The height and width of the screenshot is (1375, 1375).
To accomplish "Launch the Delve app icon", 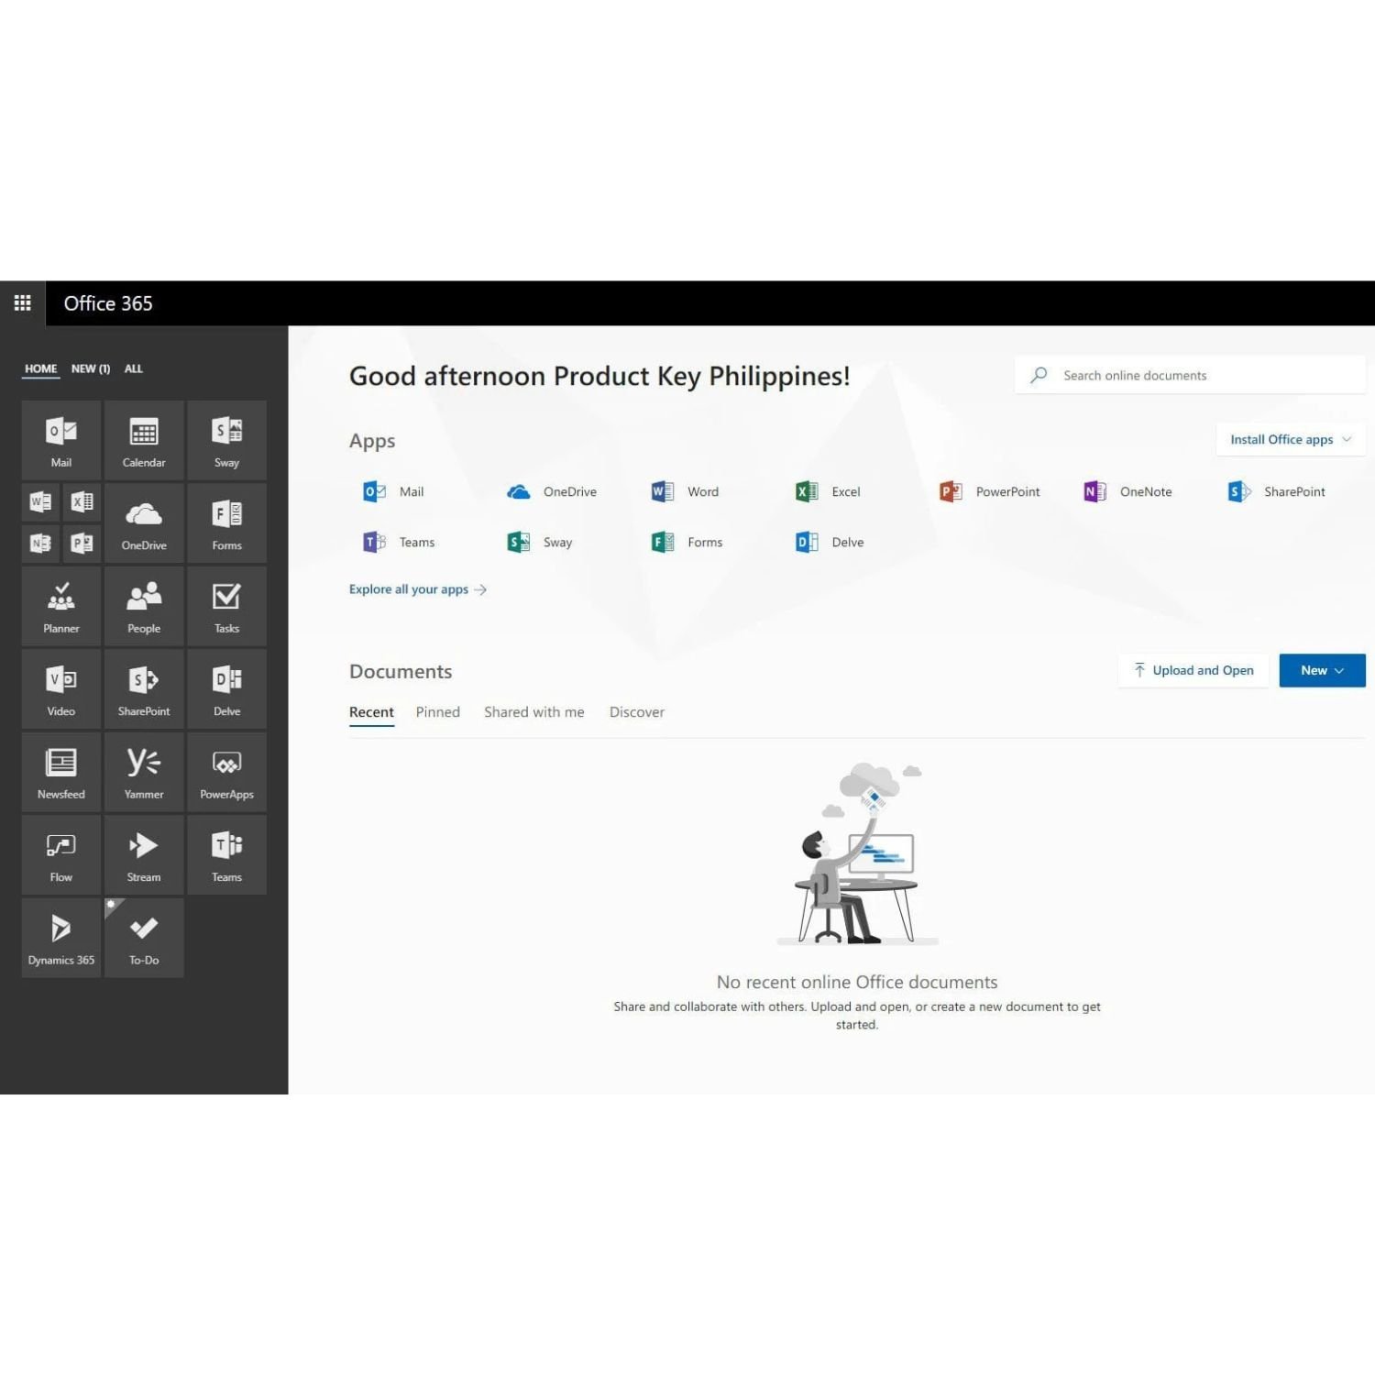I will coord(828,542).
